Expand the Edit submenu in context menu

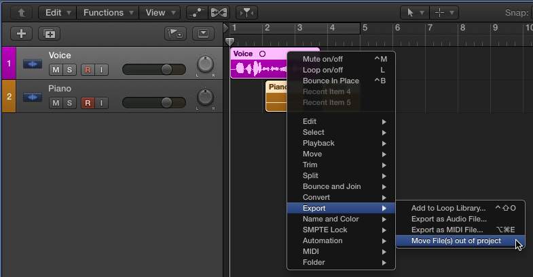pos(341,121)
